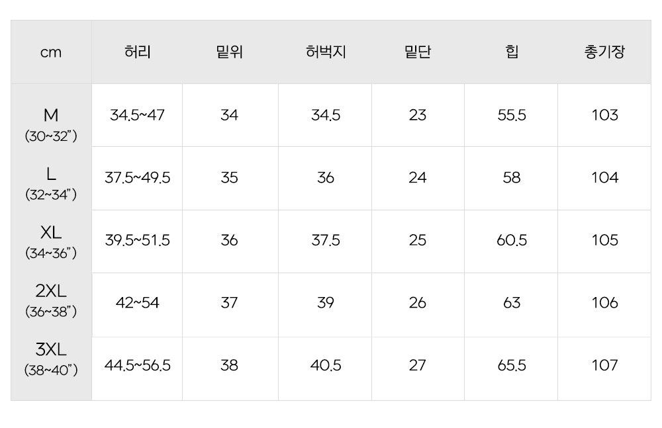Click the 총기장 column header
662x428 pixels.
(x=604, y=52)
